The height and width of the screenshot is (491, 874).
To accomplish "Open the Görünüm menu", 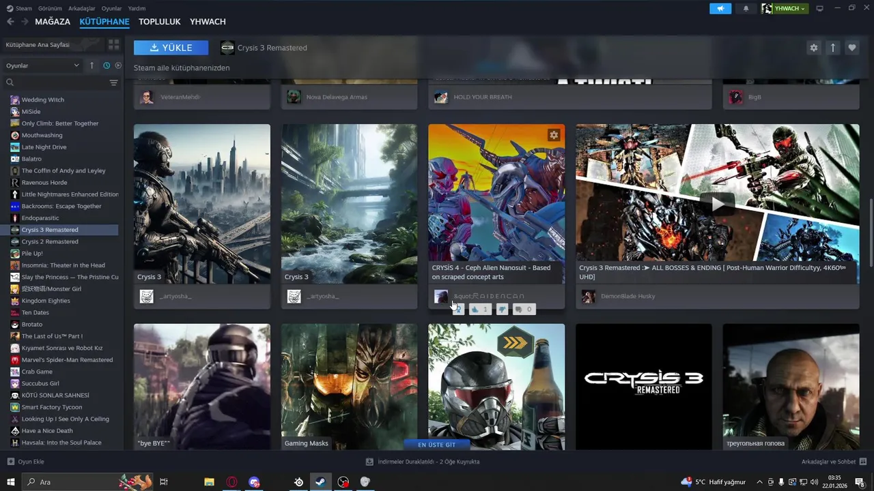I will pos(50,8).
